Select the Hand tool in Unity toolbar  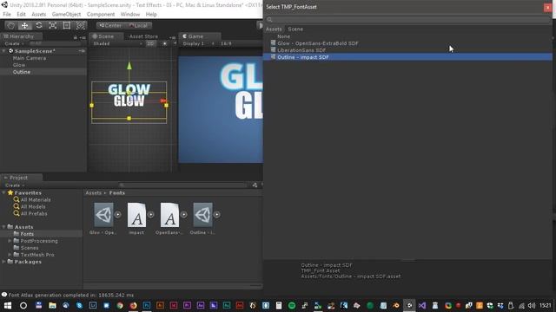point(11,25)
